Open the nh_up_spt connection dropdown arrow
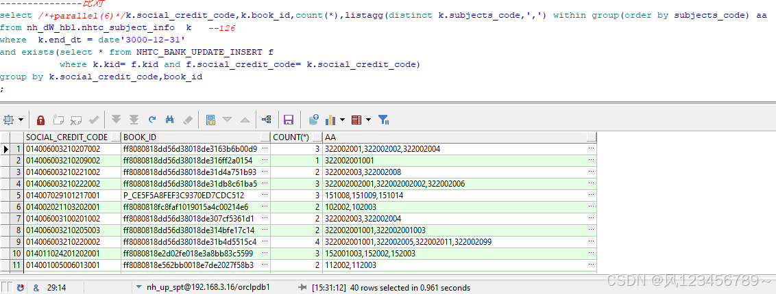776x294 pixels. [138, 287]
